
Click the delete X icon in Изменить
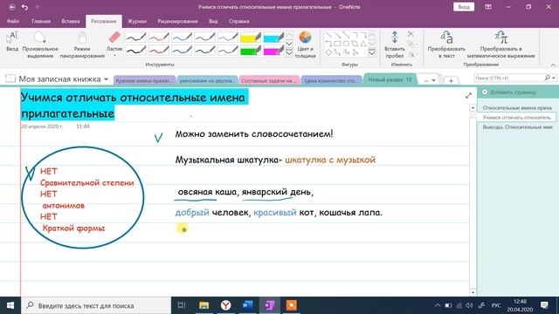pyautogui.click(x=411, y=34)
